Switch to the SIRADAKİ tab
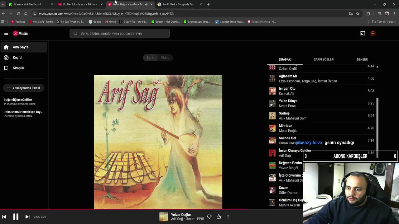Screen dimensions: 399x224 pyautogui.click(x=285, y=59)
